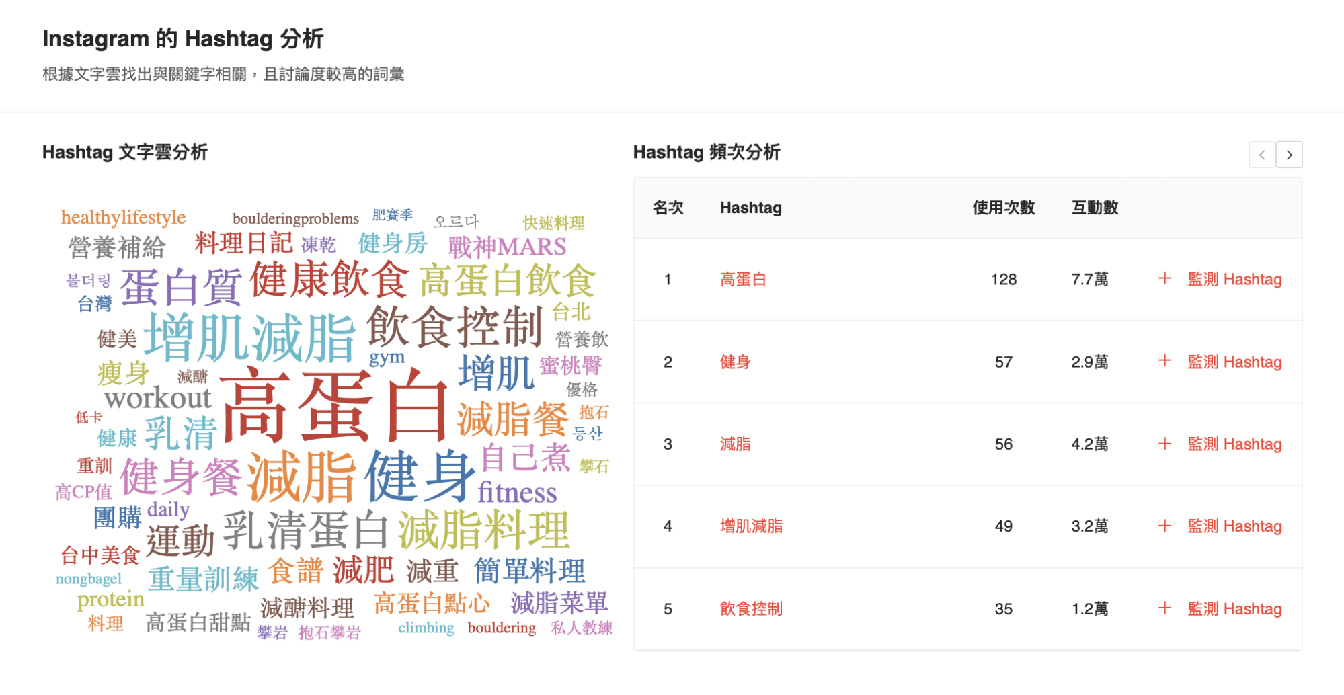Click plus icon beside 飲食控制 row
Screen dimensions: 1344x695
[1164, 608]
